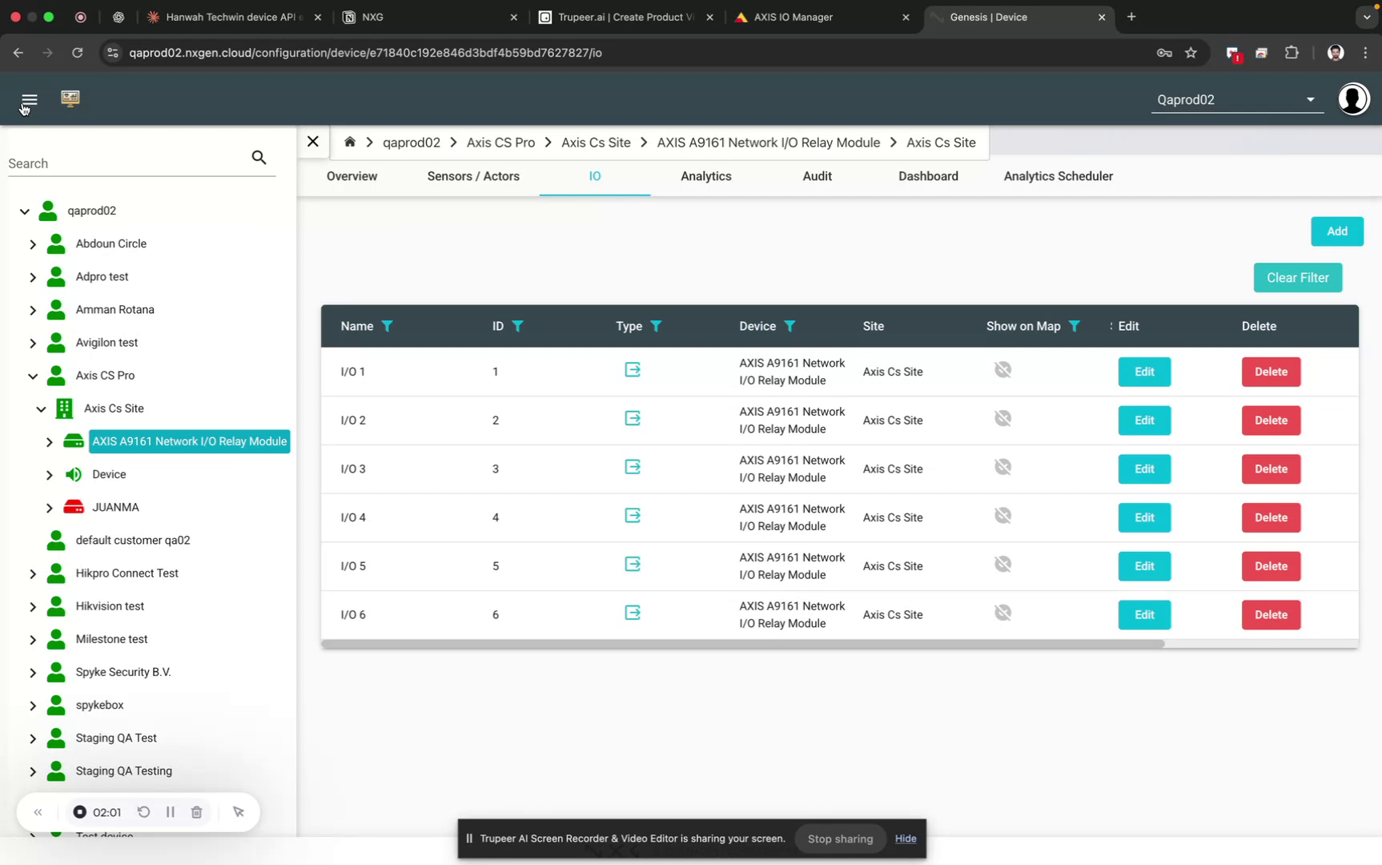The width and height of the screenshot is (1382, 865).
Task: Click the Clear Filter button
Action: point(1297,277)
